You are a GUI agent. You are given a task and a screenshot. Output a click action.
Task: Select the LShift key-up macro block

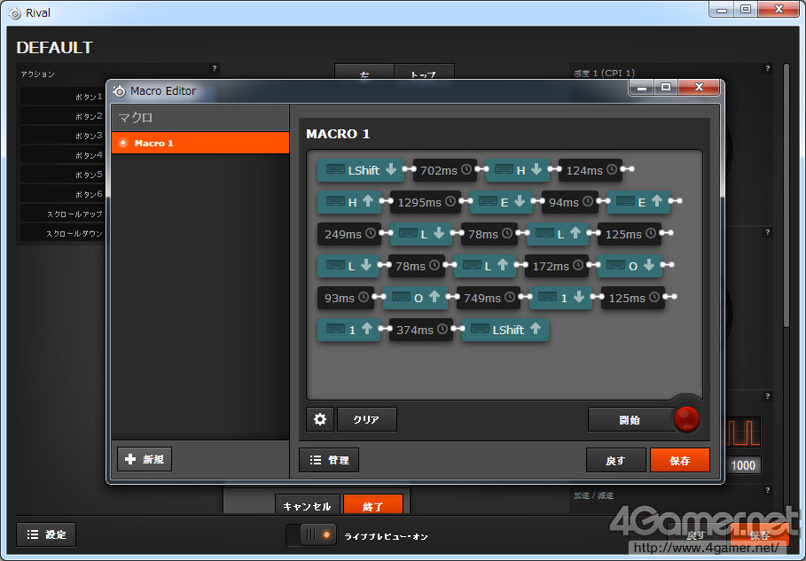click(505, 330)
